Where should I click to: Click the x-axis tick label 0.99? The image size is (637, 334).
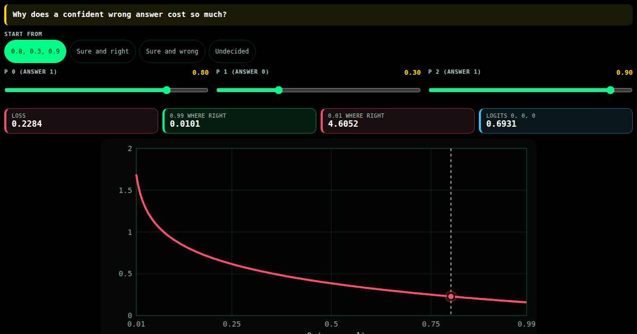(x=527, y=324)
